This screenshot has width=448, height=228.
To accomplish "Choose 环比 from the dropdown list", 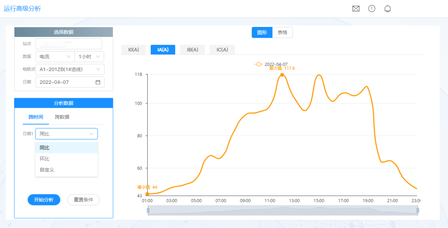I will click(x=45, y=159).
